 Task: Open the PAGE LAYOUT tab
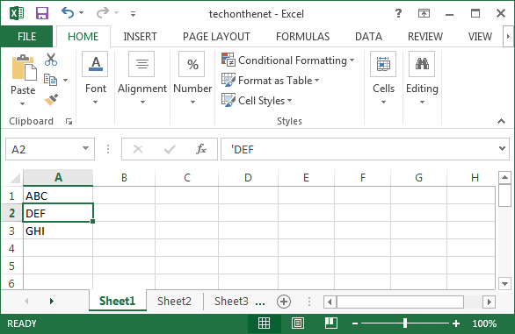(x=216, y=37)
